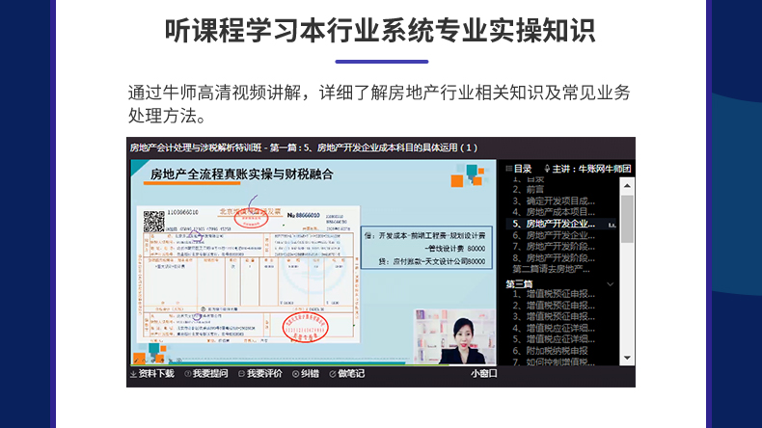Click the 做笔记 notes icon
The image size is (762, 428).
(x=333, y=374)
